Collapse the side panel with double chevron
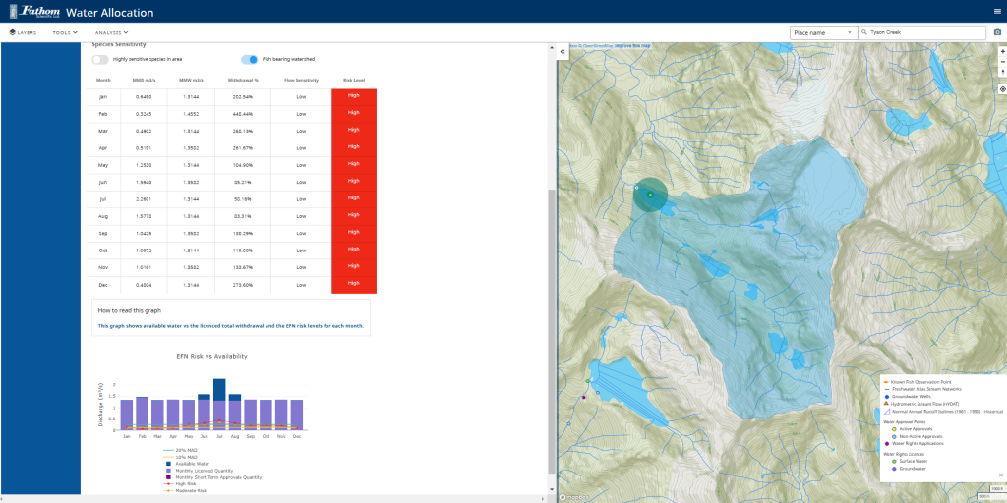Screen dimensions: 1007x503 click(x=563, y=52)
